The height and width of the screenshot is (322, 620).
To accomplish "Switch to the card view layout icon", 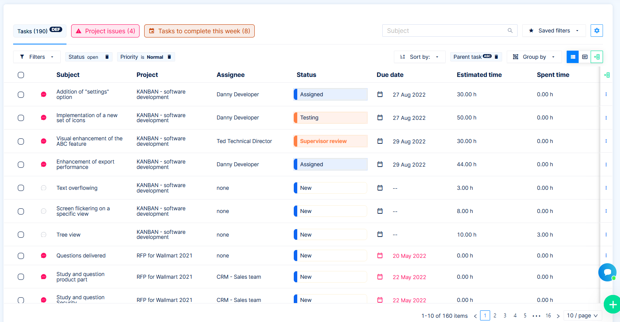I will click(x=584, y=57).
